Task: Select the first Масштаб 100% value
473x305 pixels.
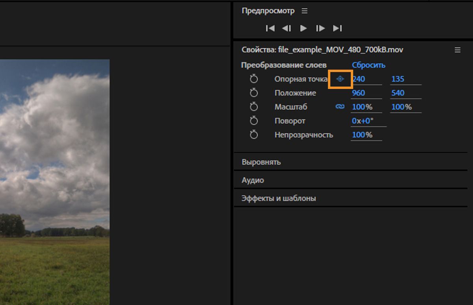Action: 362,107
